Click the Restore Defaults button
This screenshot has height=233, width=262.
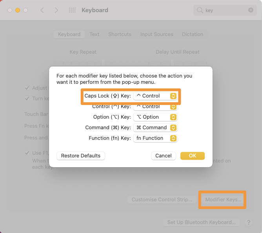[81, 156]
